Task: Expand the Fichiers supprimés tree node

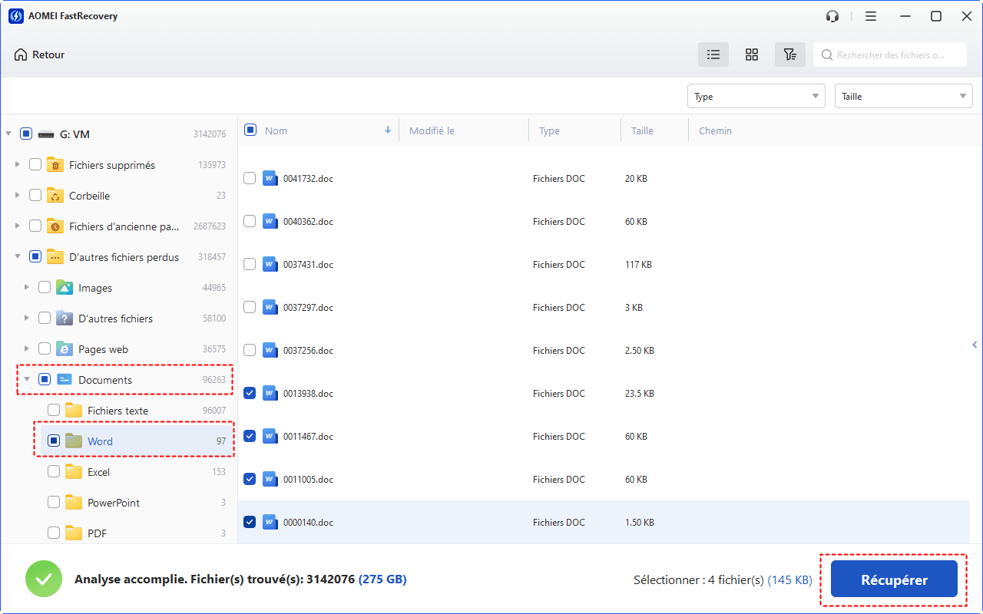Action: click(x=17, y=165)
